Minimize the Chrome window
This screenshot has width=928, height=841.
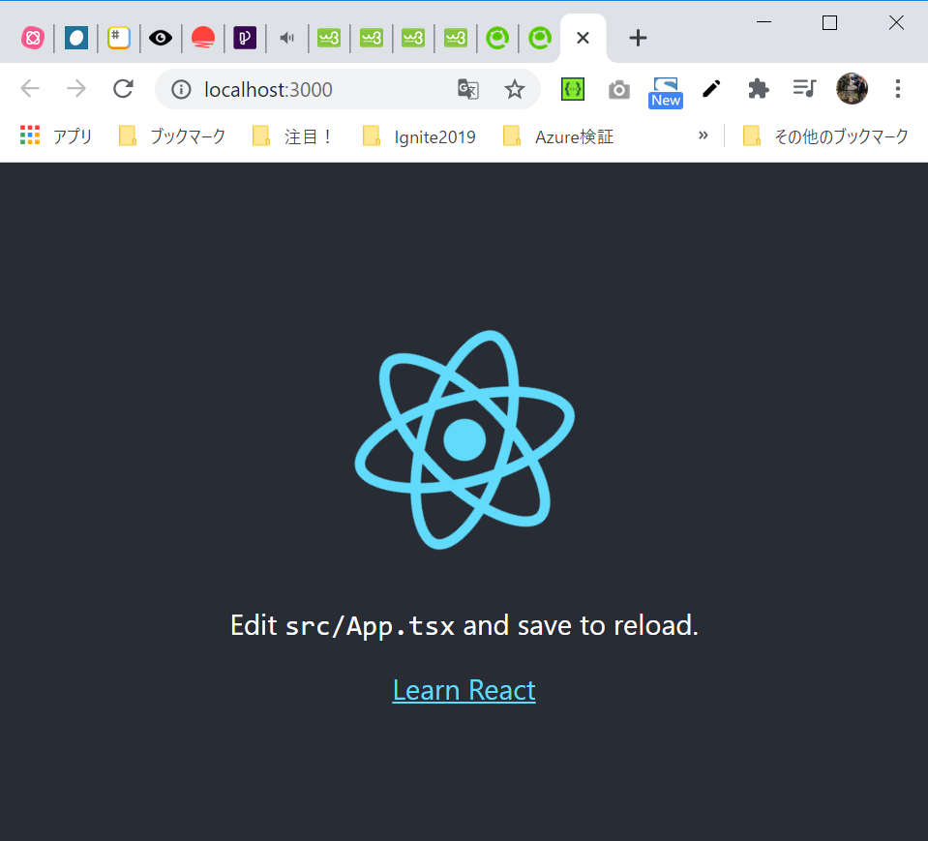[x=764, y=22]
